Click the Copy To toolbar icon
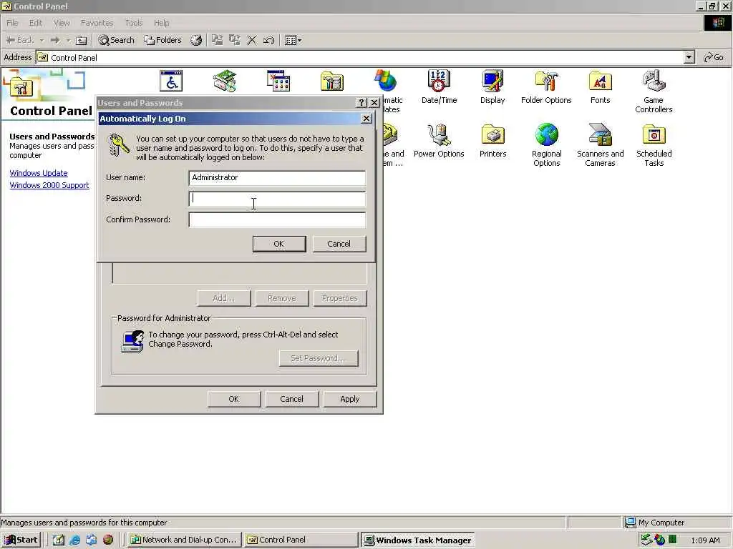Viewport: 733px width, 549px height. [235, 40]
